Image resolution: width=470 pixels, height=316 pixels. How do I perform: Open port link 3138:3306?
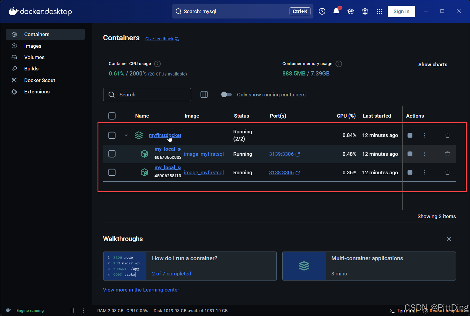tap(285, 172)
